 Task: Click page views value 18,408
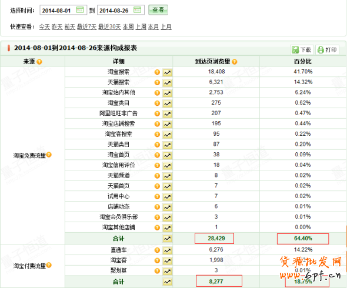[216, 72]
